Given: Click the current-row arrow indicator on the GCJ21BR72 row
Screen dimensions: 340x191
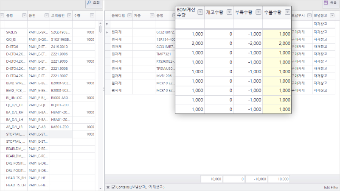Looking at the screenshot, I should (x=107, y=33).
